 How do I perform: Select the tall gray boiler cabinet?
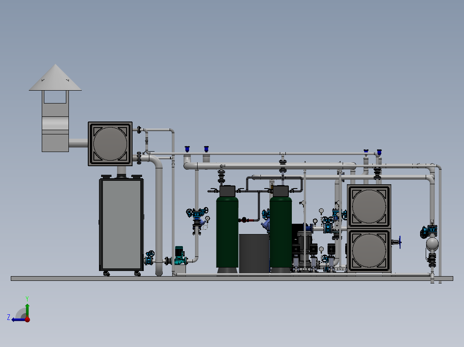pos(121,225)
